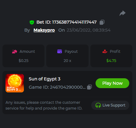
Task: Click the $0.25 amount value
Action: click(x=24, y=61)
